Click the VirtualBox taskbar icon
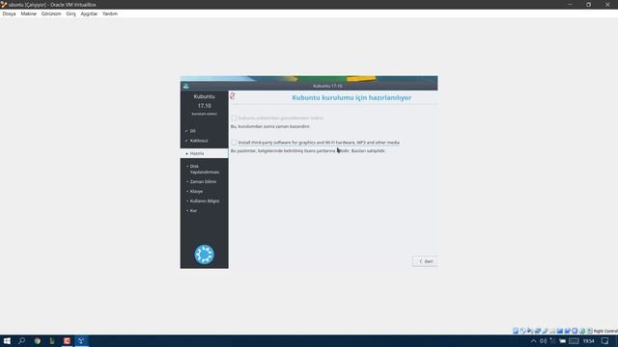The image size is (618, 347). 81,341
